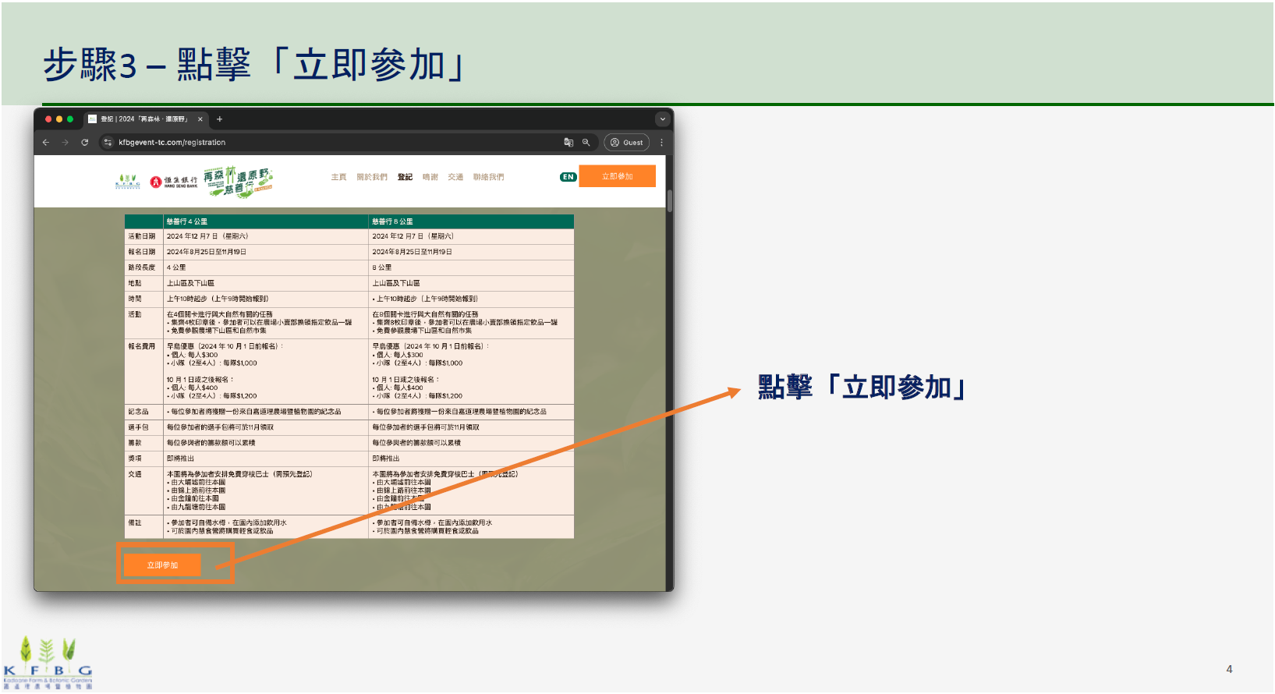1275x694 pixels.
Task: Close the 登記 browser tab
Action: click(200, 119)
